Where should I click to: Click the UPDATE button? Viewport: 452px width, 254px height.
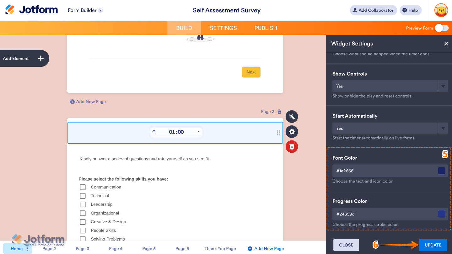(433, 245)
